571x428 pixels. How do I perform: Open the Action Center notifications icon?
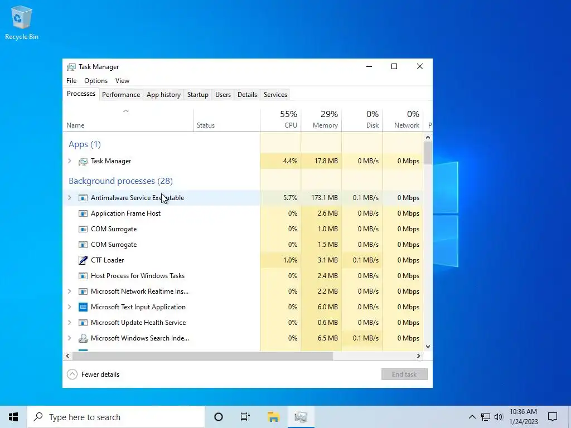point(553,417)
